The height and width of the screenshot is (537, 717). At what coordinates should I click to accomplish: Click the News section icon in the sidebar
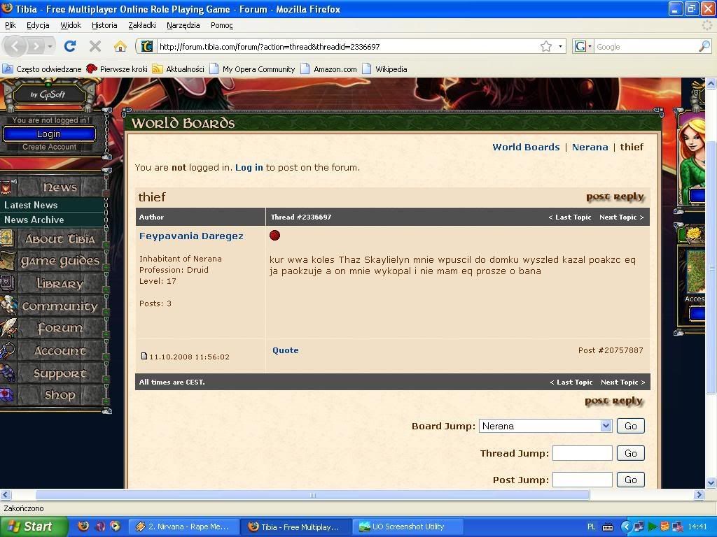(x=7, y=187)
